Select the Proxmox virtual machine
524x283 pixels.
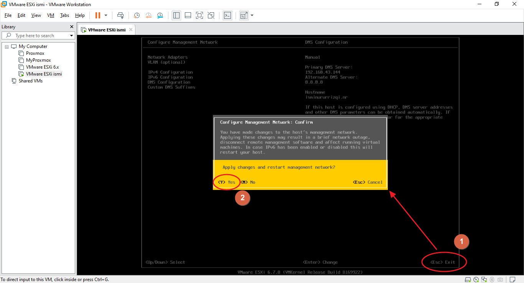35,53
